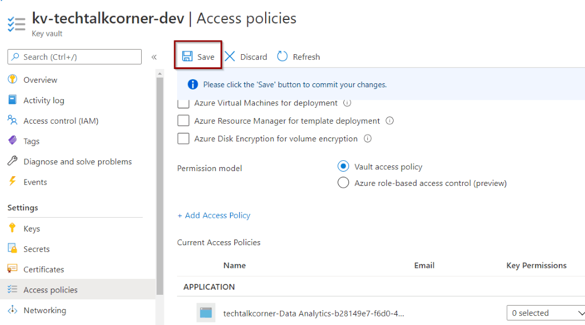
Task: Click the Activity log icon
Action: tap(13, 100)
